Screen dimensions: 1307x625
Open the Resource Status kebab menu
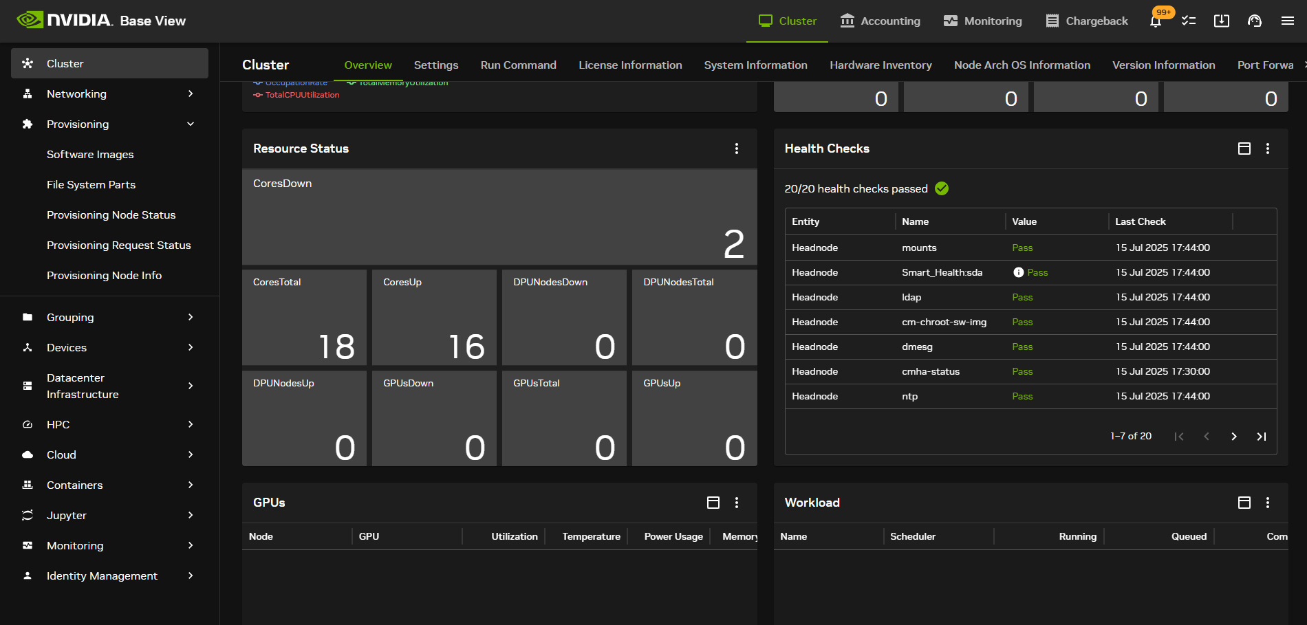737,149
